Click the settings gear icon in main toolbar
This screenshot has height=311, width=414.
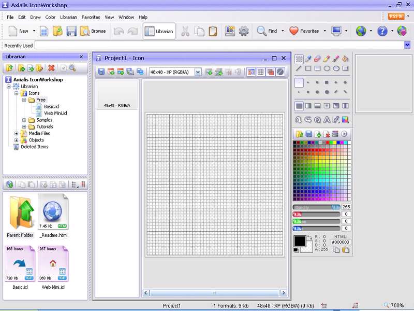[x=243, y=31]
